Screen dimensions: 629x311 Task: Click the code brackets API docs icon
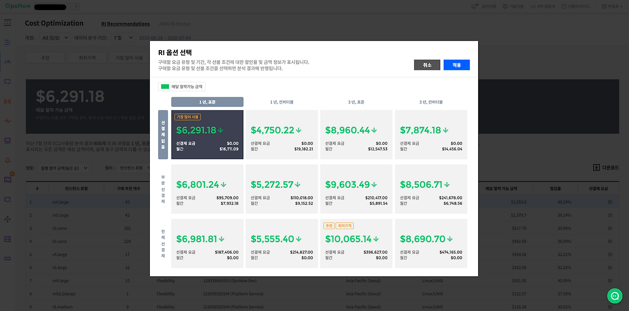coord(533,6)
